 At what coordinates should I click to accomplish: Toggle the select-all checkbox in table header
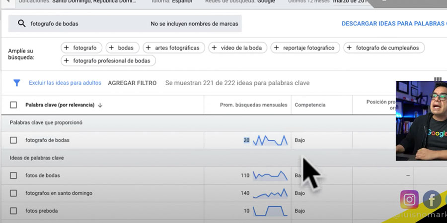(x=13, y=105)
